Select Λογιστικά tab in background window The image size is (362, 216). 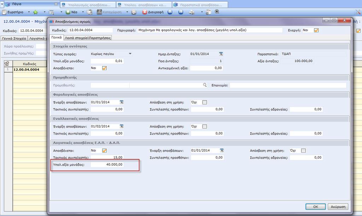coord(37,38)
